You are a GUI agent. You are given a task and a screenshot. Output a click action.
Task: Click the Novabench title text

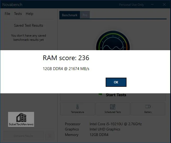[12, 5]
